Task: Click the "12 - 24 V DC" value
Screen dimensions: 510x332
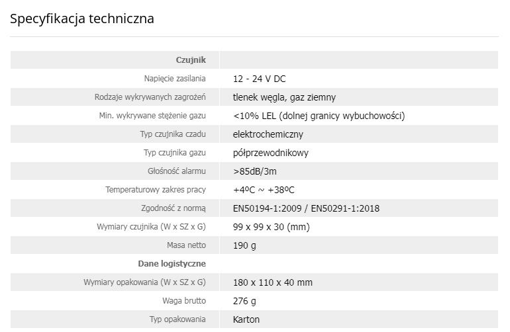Action: pos(260,79)
